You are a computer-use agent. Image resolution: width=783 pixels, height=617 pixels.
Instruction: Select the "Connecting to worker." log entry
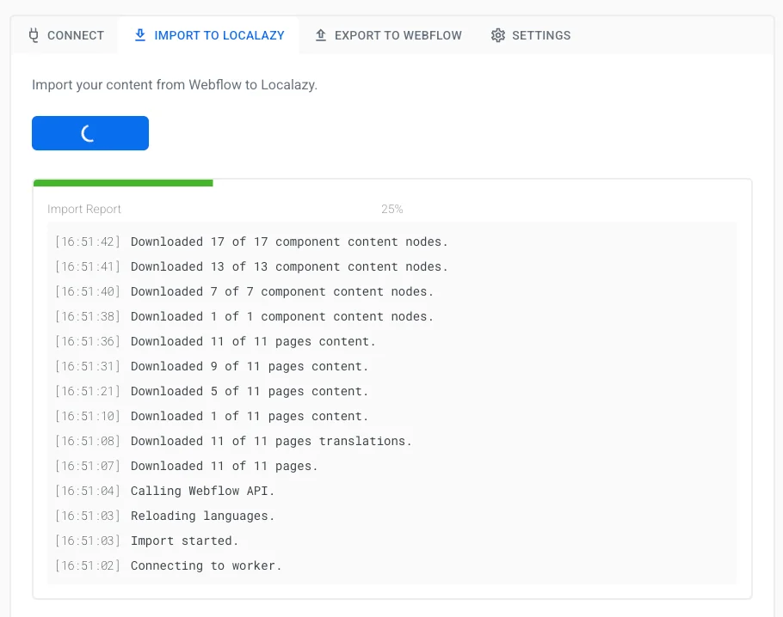tap(206, 565)
